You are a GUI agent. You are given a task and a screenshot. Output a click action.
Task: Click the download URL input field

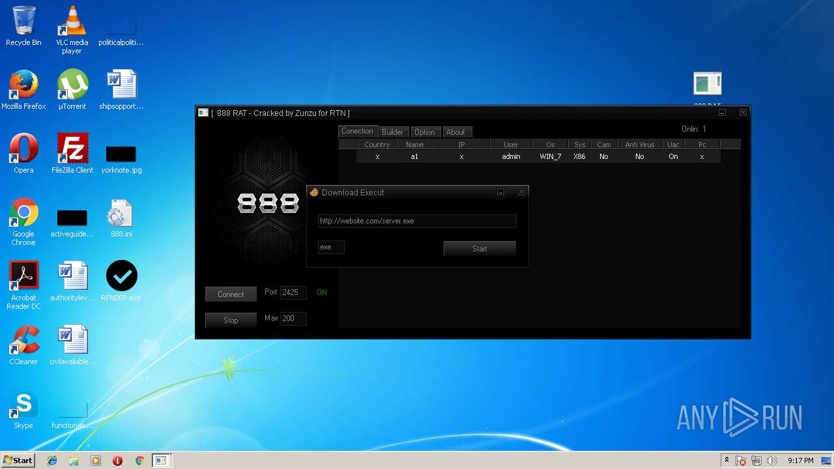tap(417, 221)
